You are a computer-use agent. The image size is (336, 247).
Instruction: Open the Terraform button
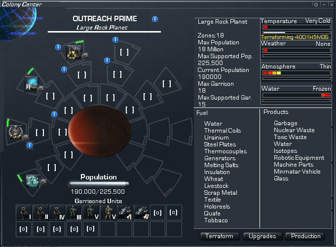tap(220, 236)
